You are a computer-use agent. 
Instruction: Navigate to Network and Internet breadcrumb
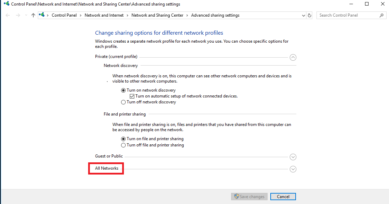tap(104, 15)
